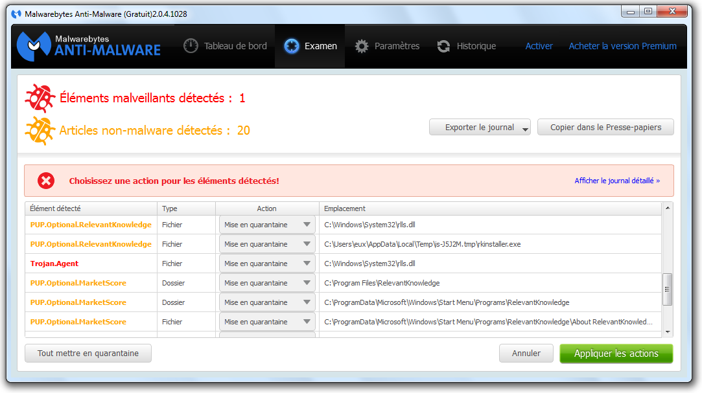Open action dropdown for rkinstaller.exe row
The image size is (702, 393).
(267, 244)
